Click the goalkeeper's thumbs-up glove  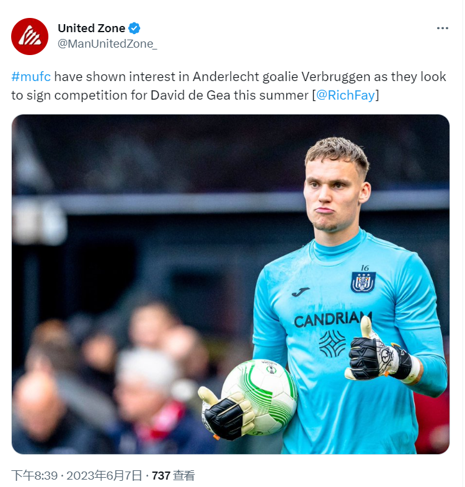click(378, 353)
